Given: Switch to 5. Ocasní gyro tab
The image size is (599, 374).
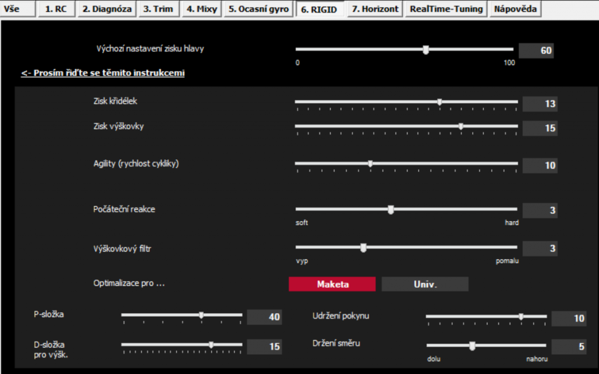Looking at the screenshot, I should (x=259, y=9).
